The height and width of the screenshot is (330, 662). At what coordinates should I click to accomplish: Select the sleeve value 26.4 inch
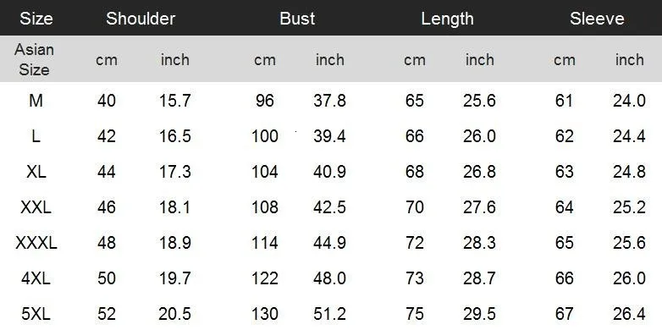(x=629, y=314)
